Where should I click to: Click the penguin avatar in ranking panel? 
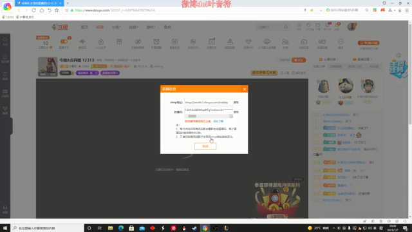(x=323, y=86)
